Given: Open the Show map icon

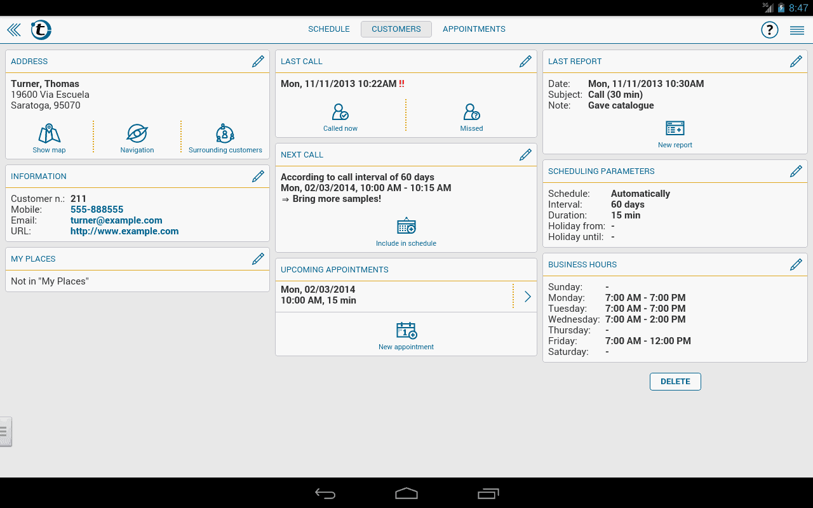Looking at the screenshot, I should [50, 138].
